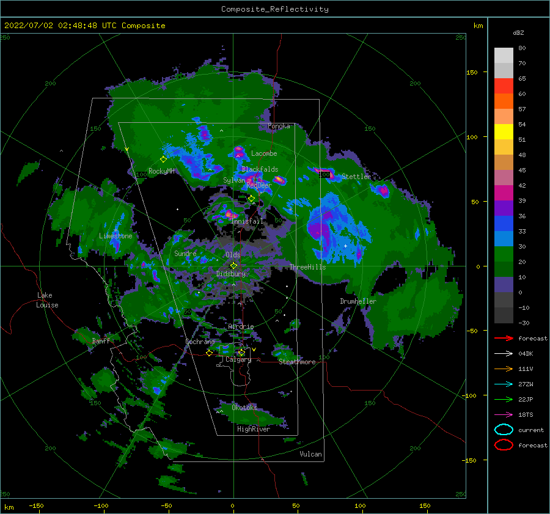Image resolution: width=550 pixels, height=514 pixels.
Task: Click the Calgary city label
Action: 238,359
